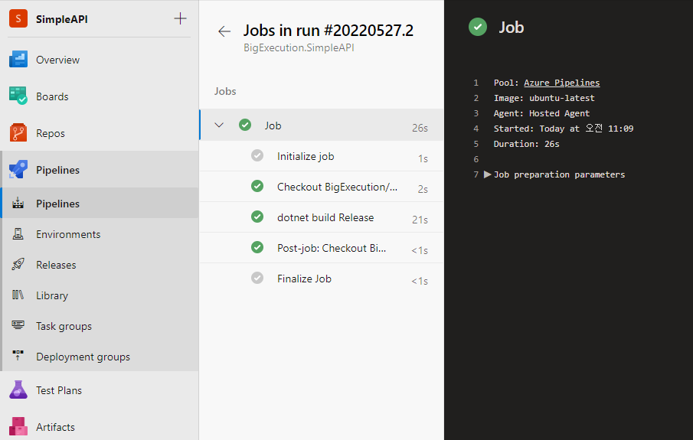Click the SimpleAPI project name

62,19
